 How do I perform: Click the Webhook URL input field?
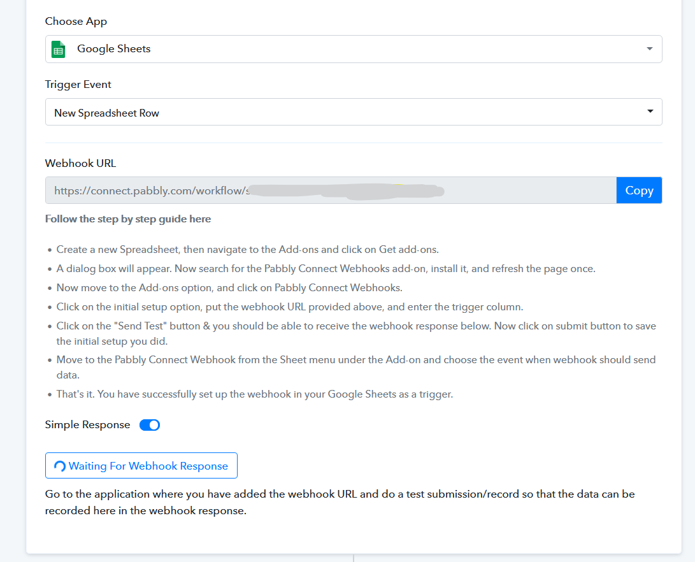point(331,191)
